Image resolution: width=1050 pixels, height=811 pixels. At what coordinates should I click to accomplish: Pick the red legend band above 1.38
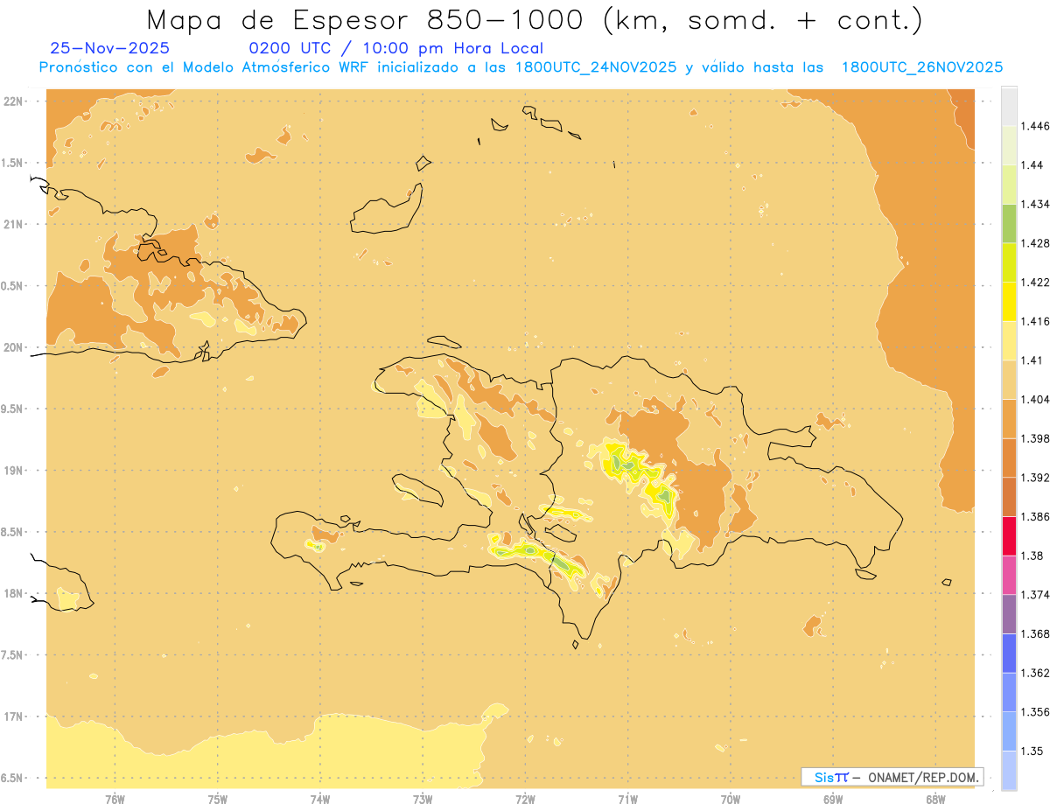point(1009,535)
